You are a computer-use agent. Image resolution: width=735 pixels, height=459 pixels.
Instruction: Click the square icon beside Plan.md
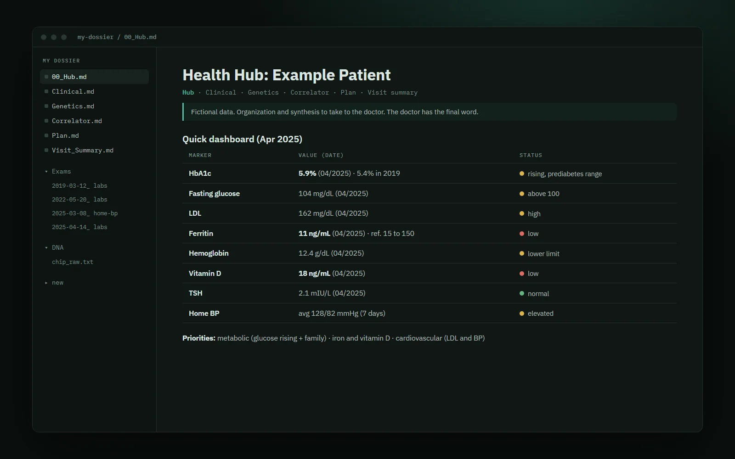[46, 135]
